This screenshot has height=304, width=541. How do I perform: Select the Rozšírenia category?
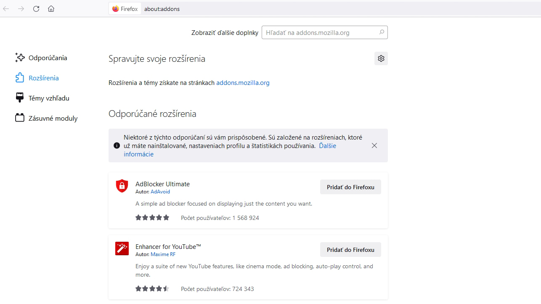pyautogui.click(x=37, y=78)
